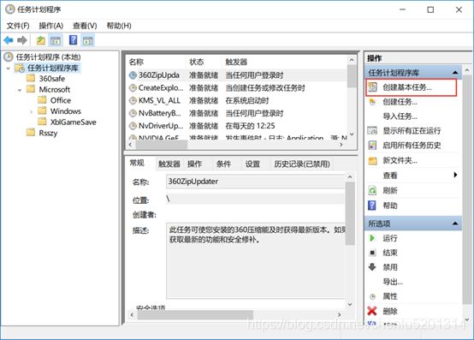Open the 帮助(H) menu
Image resolution: width=474 pixels, height=340 pixels.
pyautogui.click(x=119, y=26)
